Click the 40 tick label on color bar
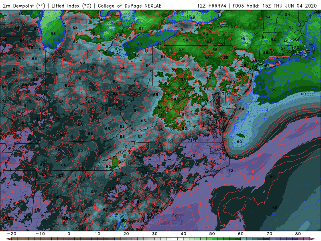This screenshot has height=241, width=321. pos(183,234)
